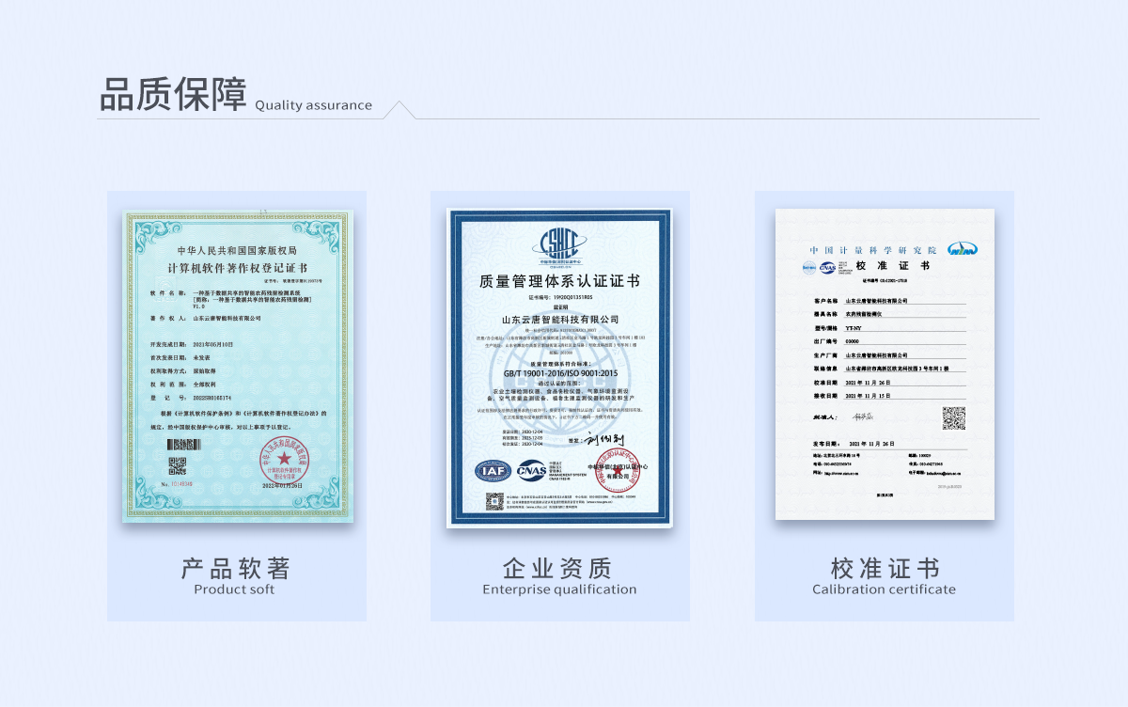
Task: Click the "Calibration certificate" English label
Action: [x=884, y=589]
